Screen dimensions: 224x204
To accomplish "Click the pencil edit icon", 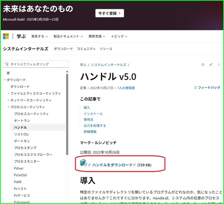I will point(211,64).
